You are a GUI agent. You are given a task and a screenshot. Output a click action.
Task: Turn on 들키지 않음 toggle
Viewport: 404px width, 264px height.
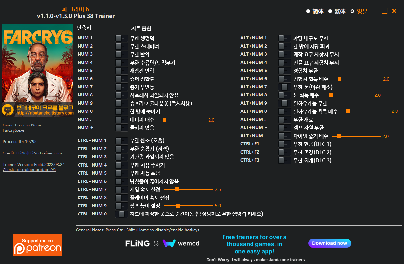[x=122, y=128]
